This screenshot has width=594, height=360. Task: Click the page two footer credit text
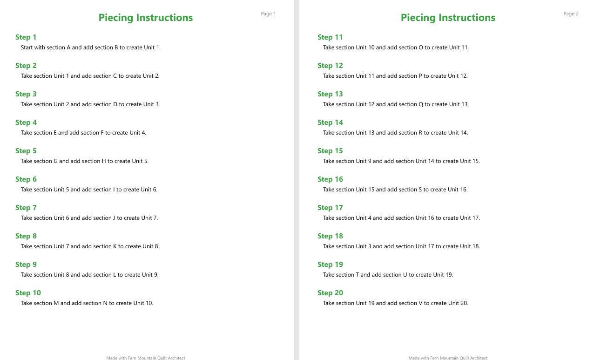click(x=448, y=358)
